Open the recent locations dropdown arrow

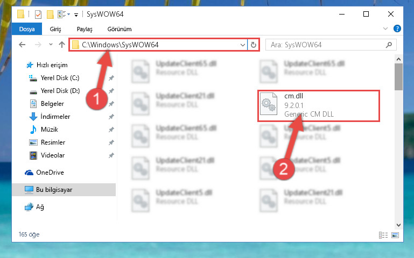point(51,45)
